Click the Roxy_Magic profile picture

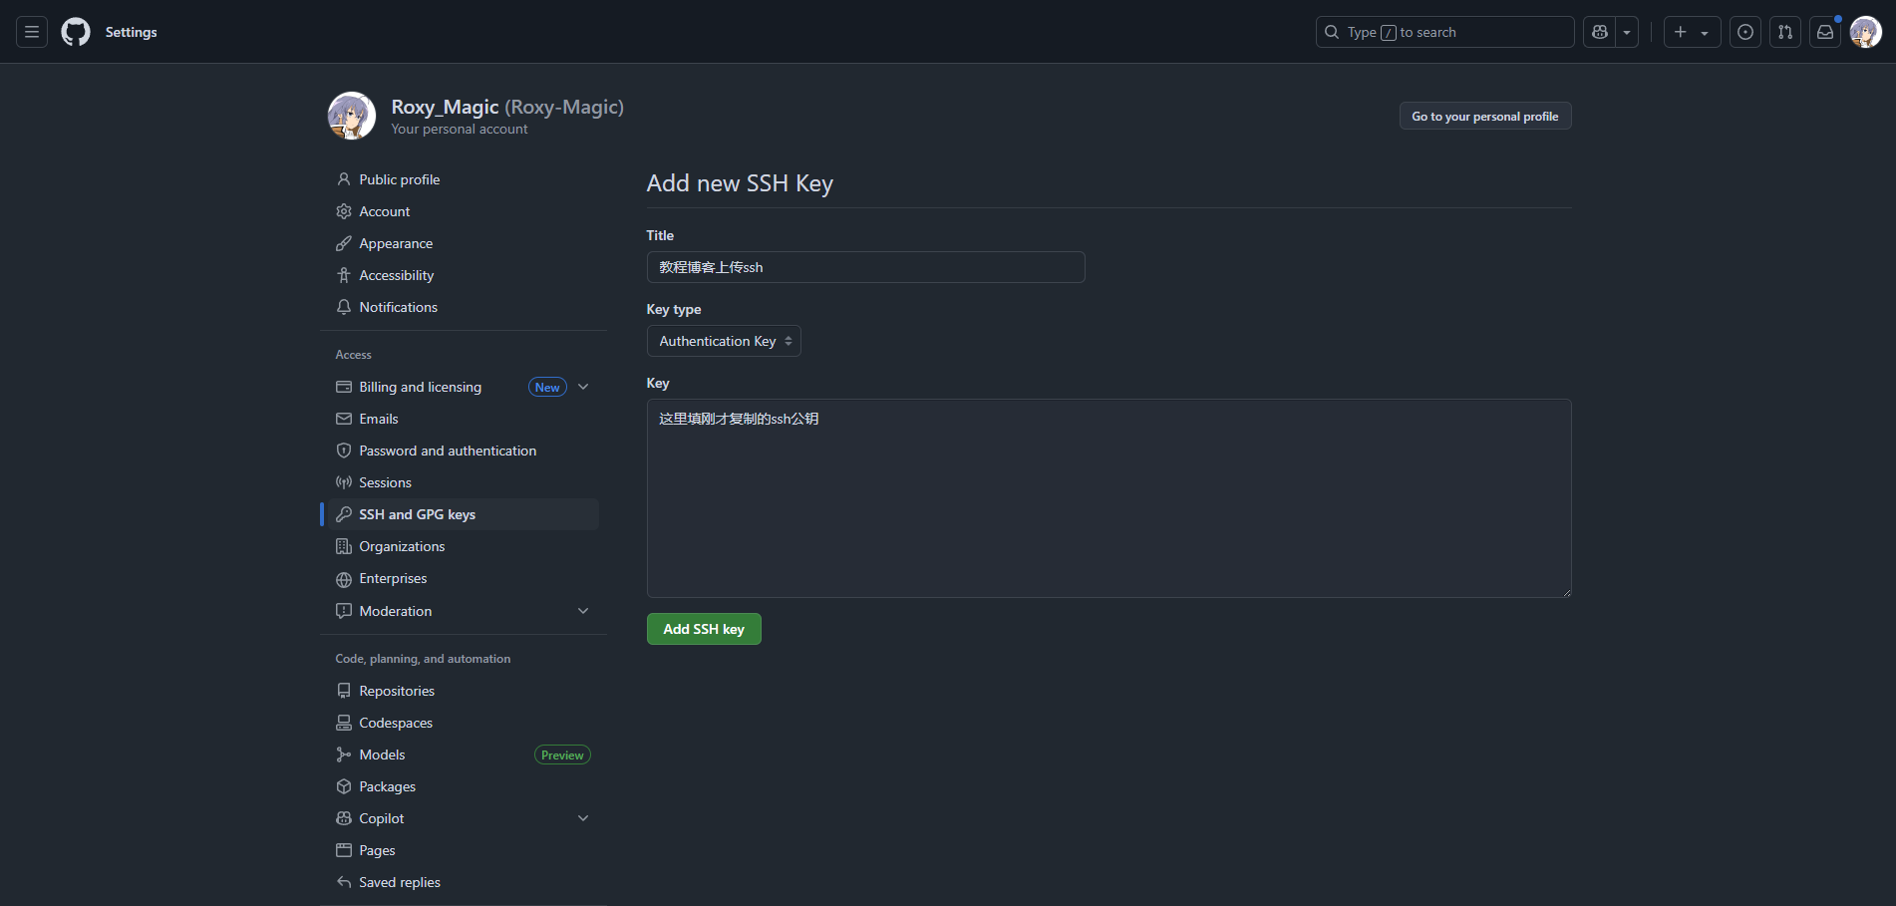[352, 116]
